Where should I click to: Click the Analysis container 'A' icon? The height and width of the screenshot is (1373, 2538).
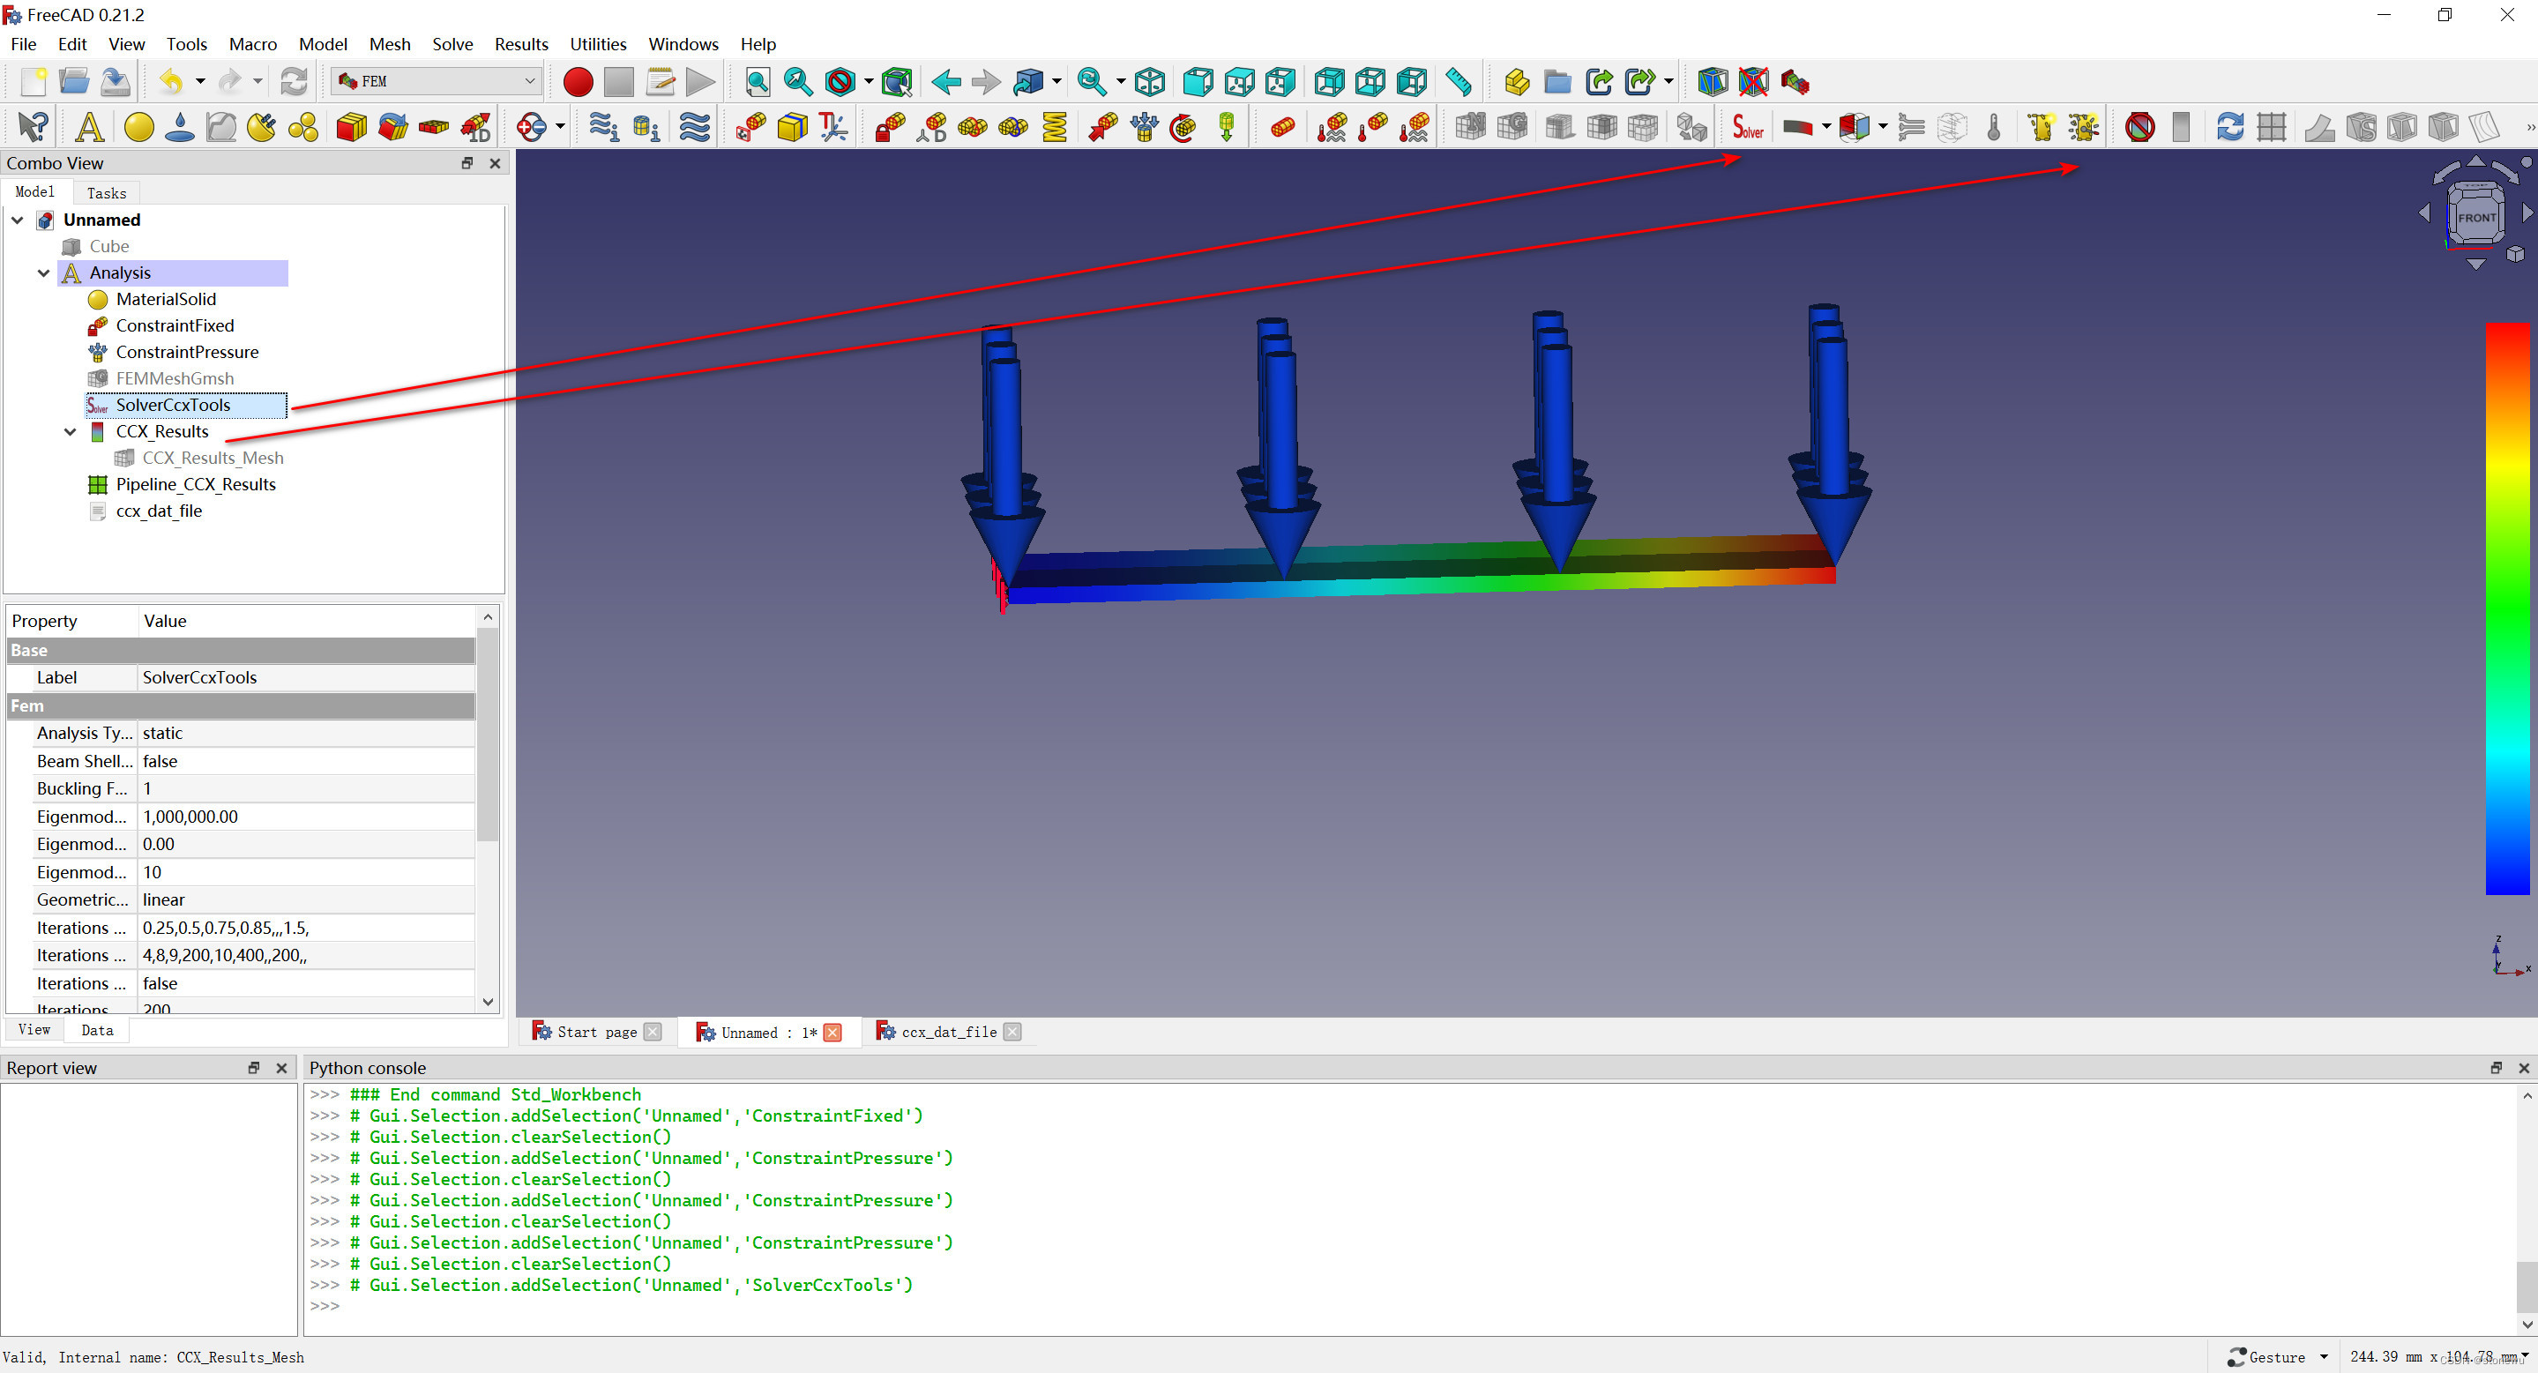point(90,127)
